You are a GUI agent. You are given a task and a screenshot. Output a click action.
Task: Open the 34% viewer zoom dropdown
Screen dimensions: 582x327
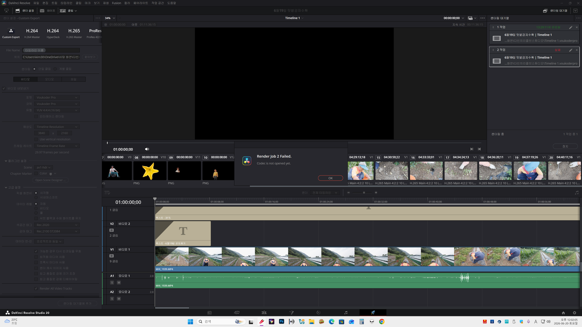[x=110, y=18]
